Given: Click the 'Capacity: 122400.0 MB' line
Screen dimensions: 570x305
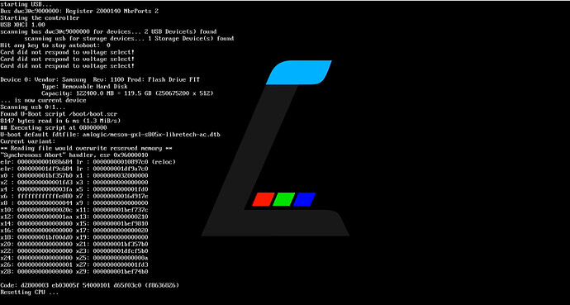Looking at the screenshot, I should coord(127,93).
